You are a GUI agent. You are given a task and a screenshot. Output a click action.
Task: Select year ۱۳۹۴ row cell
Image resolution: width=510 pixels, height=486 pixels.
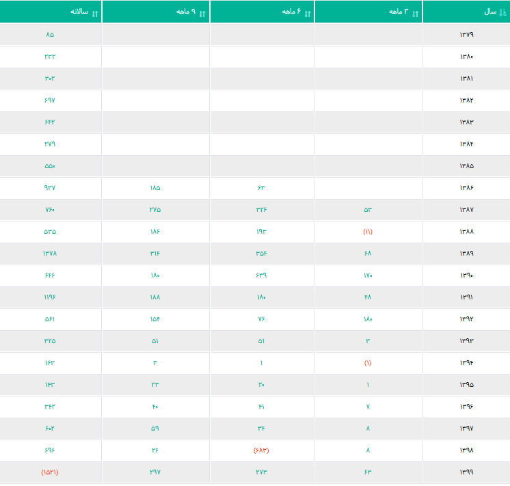pos(466,363)
